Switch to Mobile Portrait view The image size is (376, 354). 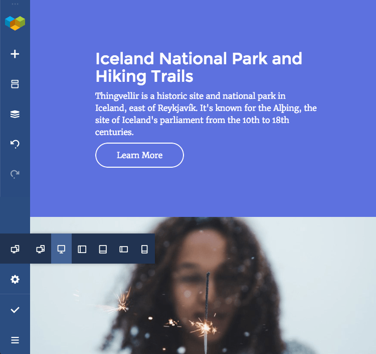144,249
